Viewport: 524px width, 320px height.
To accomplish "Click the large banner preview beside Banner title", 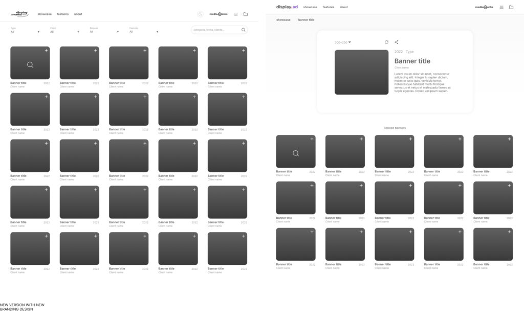I will [361, 72].
